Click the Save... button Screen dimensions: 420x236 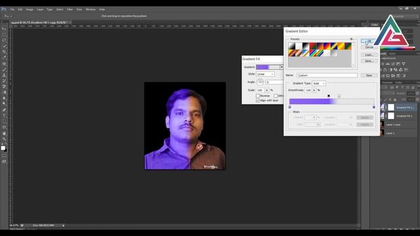click(x=369, y=61)
